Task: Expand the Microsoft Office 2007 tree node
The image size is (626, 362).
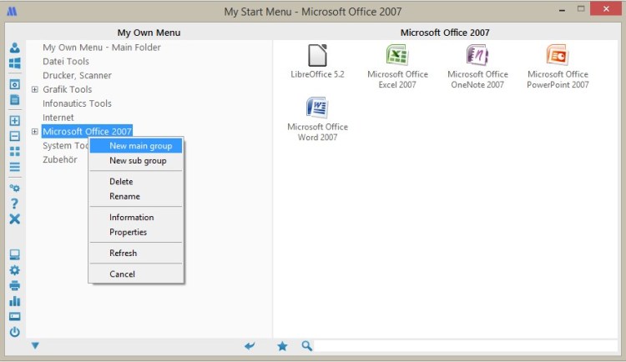Action: click(x=35, y=131)
